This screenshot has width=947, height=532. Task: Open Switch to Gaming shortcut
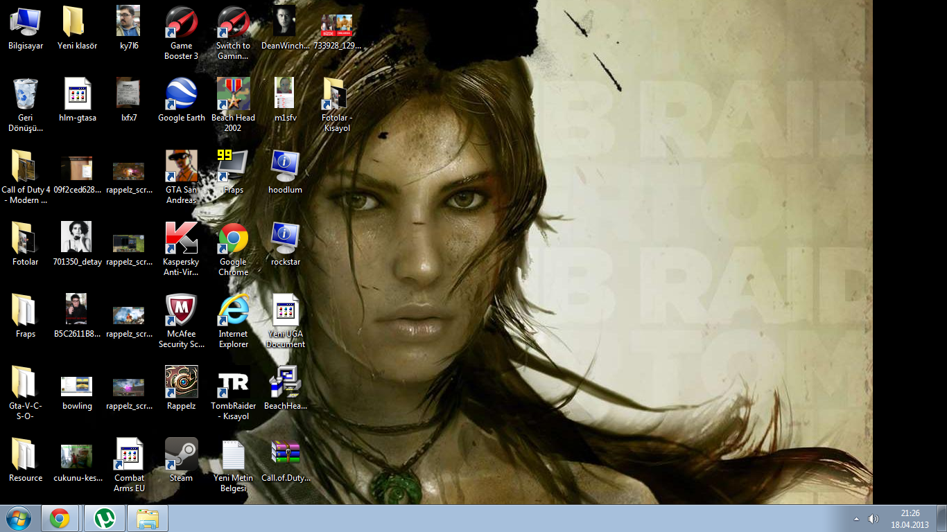point(233,33)
